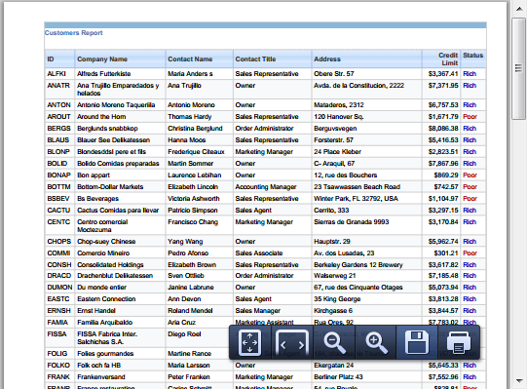The height and width of the screenshot is (389, 527).
Task: Click the Address column header
Action: tap(366, 58)
